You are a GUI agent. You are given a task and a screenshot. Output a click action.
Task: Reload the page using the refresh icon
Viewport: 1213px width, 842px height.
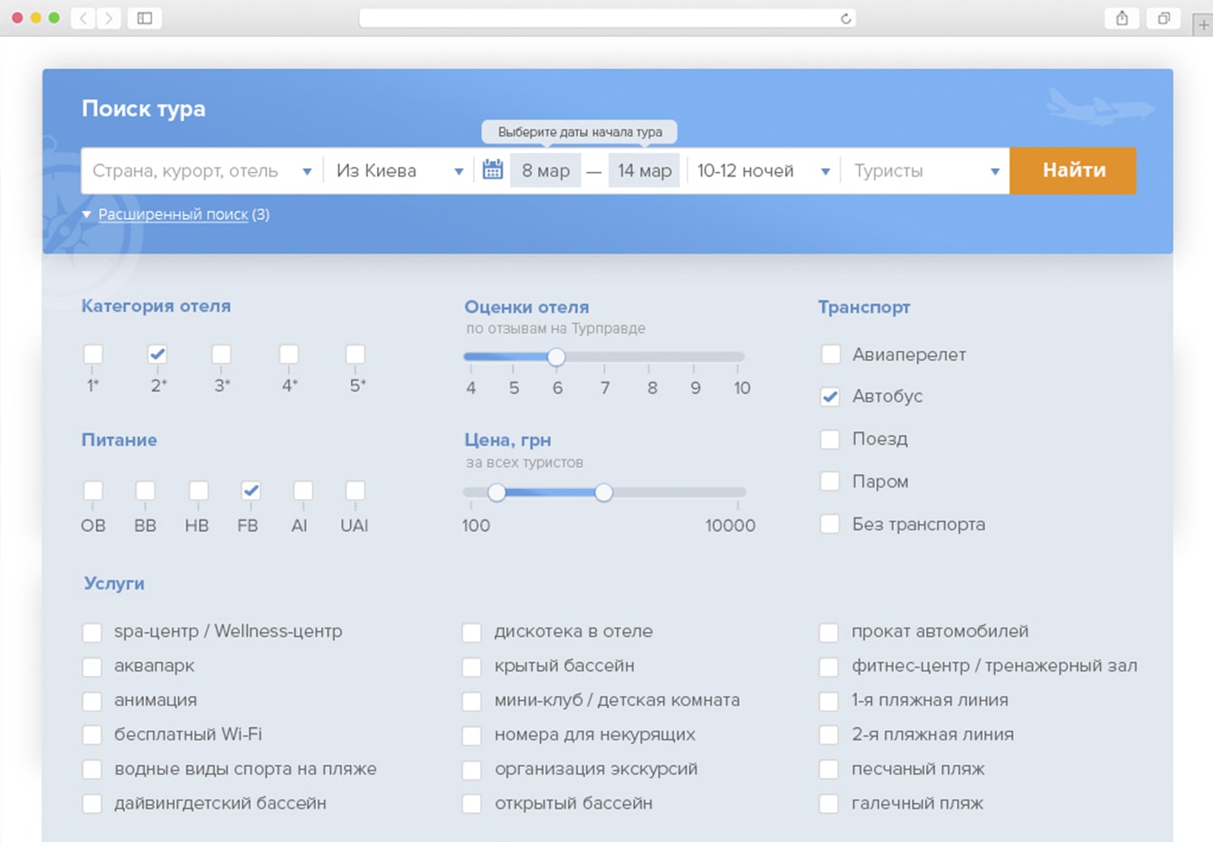coord(846,18)
